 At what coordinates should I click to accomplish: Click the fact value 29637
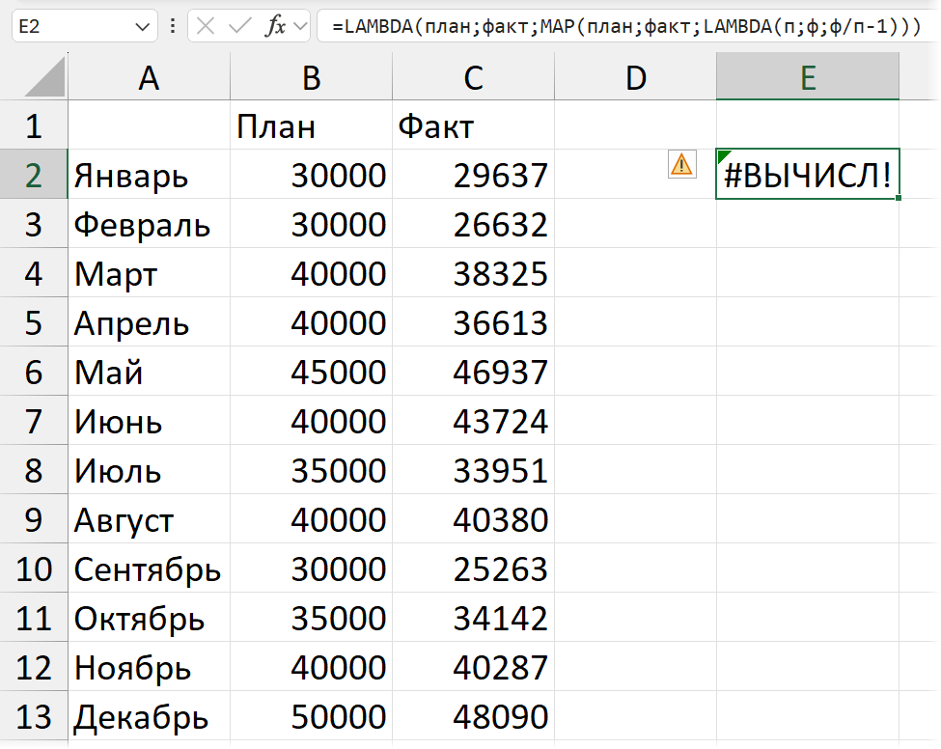pos(473,174)
